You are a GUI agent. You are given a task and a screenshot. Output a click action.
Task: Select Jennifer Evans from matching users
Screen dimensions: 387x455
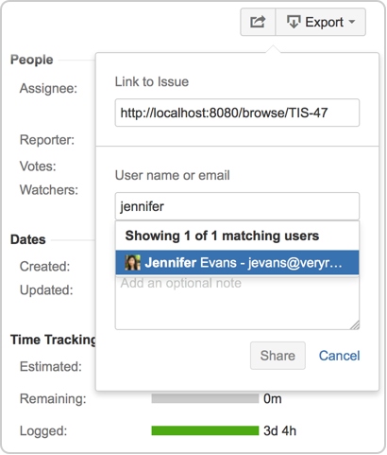[x=237, y=262]
